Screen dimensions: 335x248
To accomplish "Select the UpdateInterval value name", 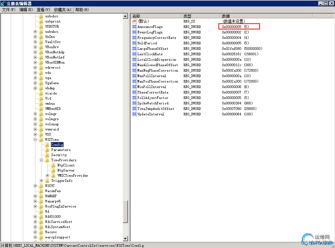I will (151, 114).
